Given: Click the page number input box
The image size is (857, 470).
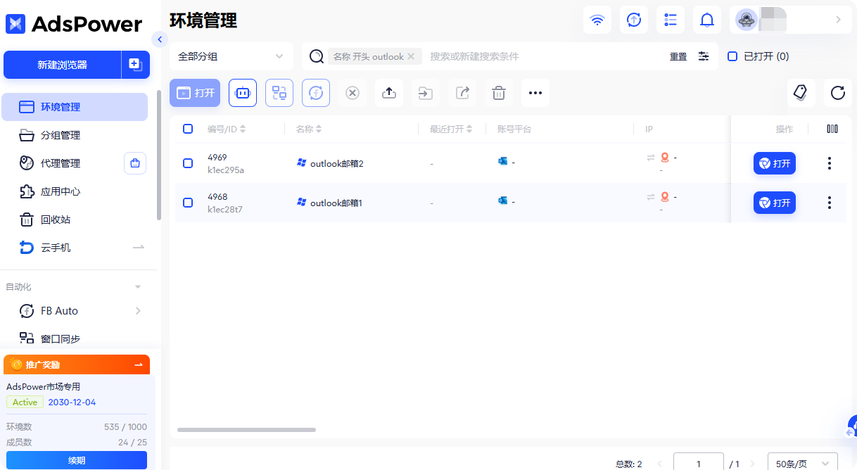Looking at the screenshot, I should pos(699,464).
